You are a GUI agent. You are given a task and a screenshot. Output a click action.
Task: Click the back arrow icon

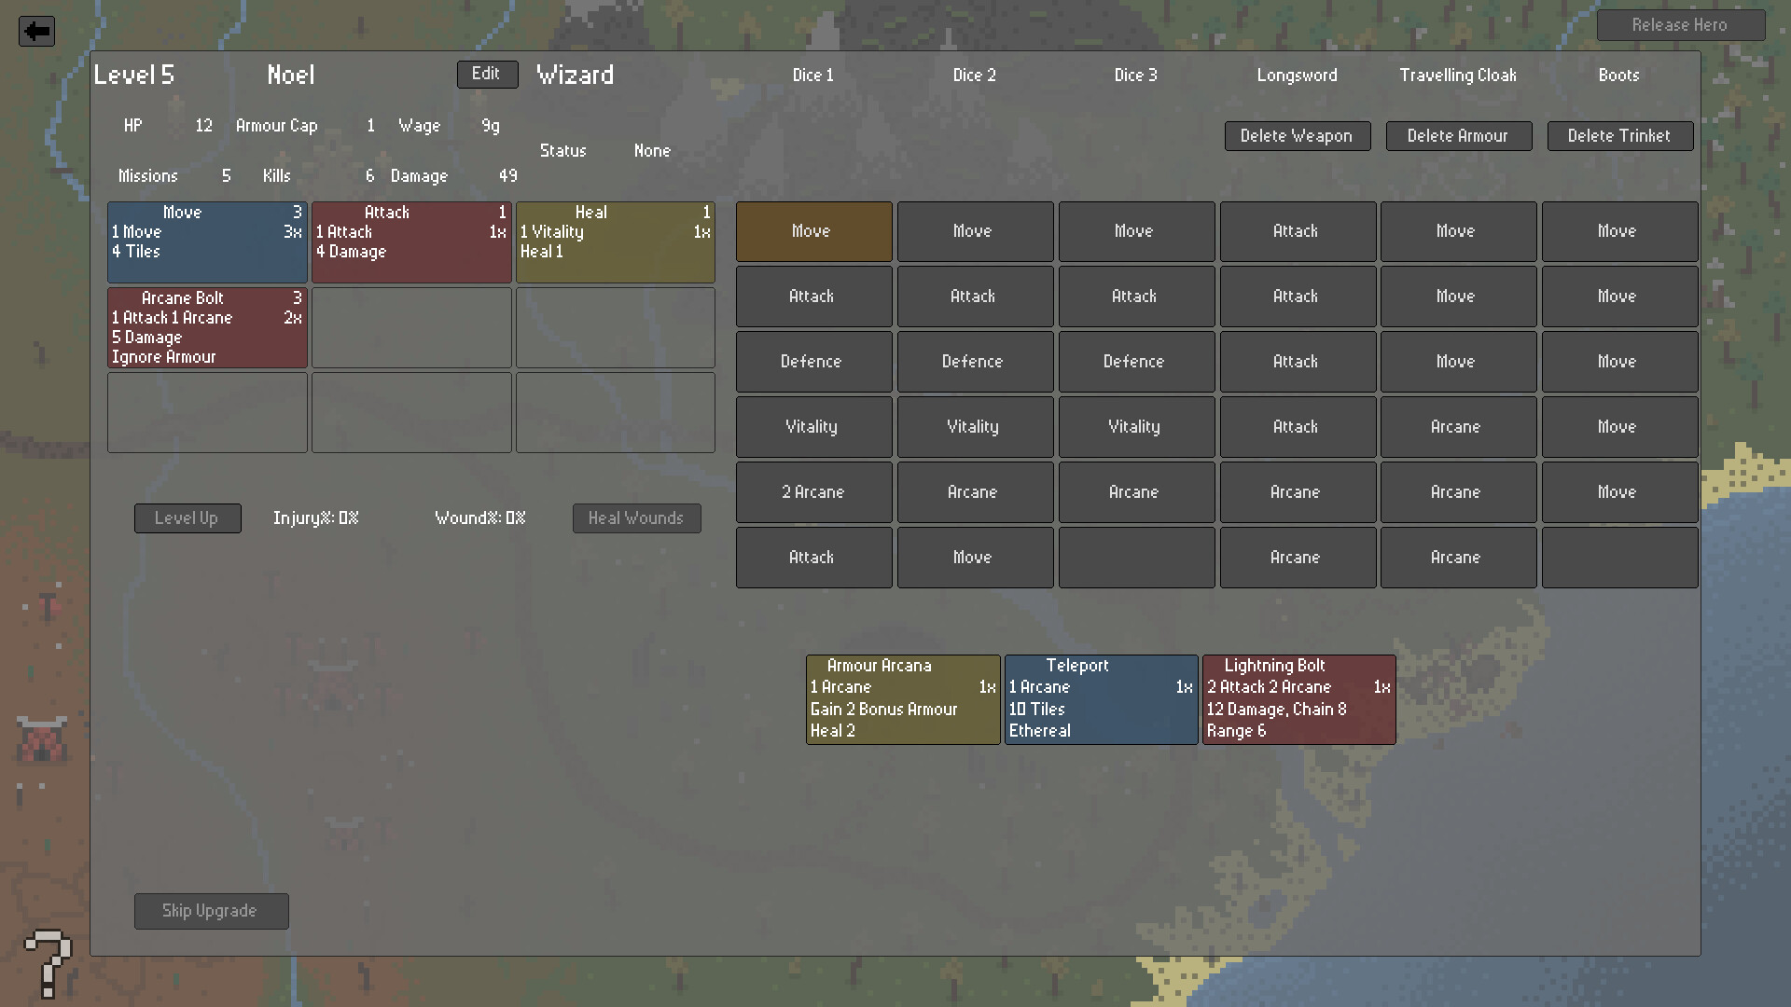click(36, 31)
